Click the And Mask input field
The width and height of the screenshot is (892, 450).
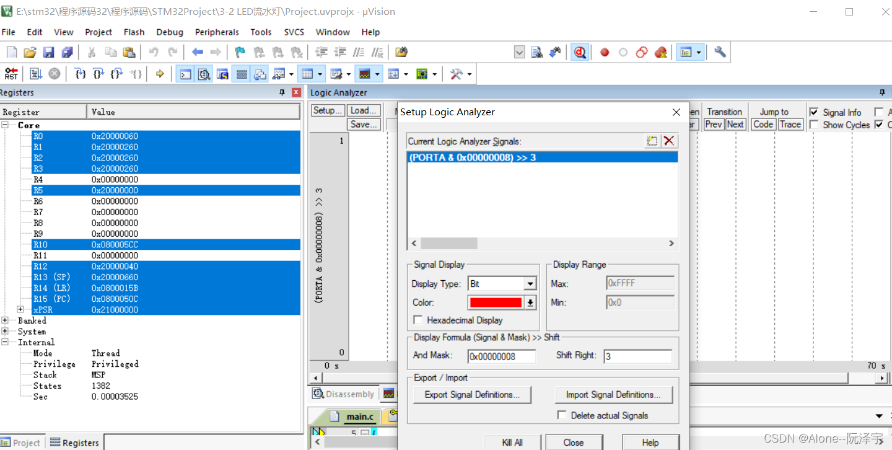point(502,356)
